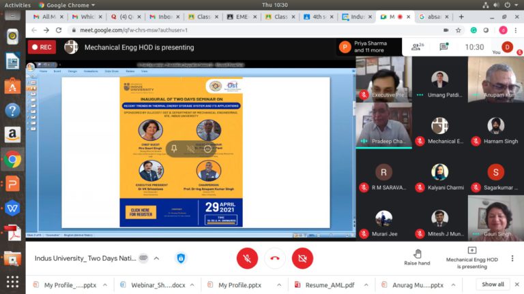This screenshot has height=294, width=524.
Task: Open LibreOffice Writer from the dock
Action: coord(12,62)
